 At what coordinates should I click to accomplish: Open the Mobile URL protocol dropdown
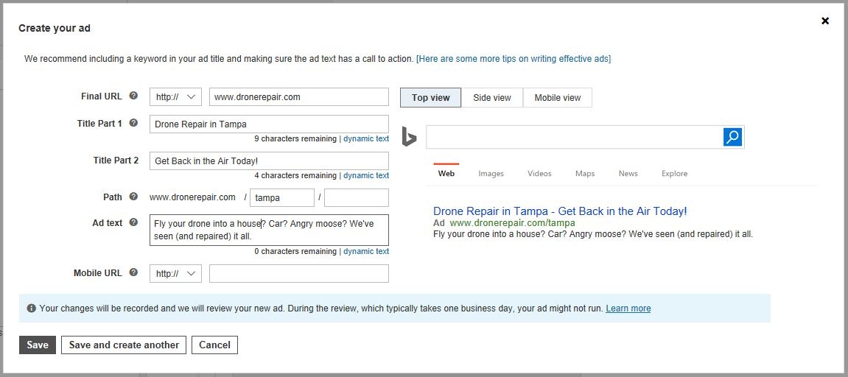pyautogui.click(x=176, y=274)
